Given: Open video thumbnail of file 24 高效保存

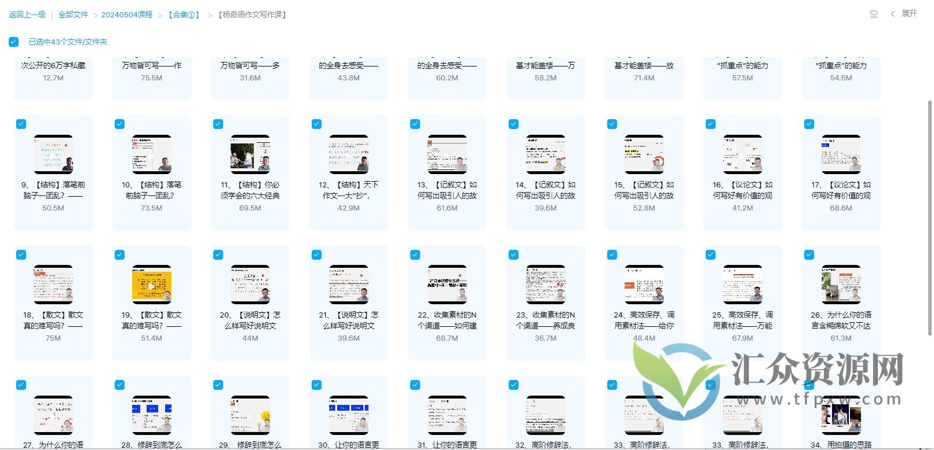Looking at the screenshot, I should pyautogui.click(x=644, y=285).
